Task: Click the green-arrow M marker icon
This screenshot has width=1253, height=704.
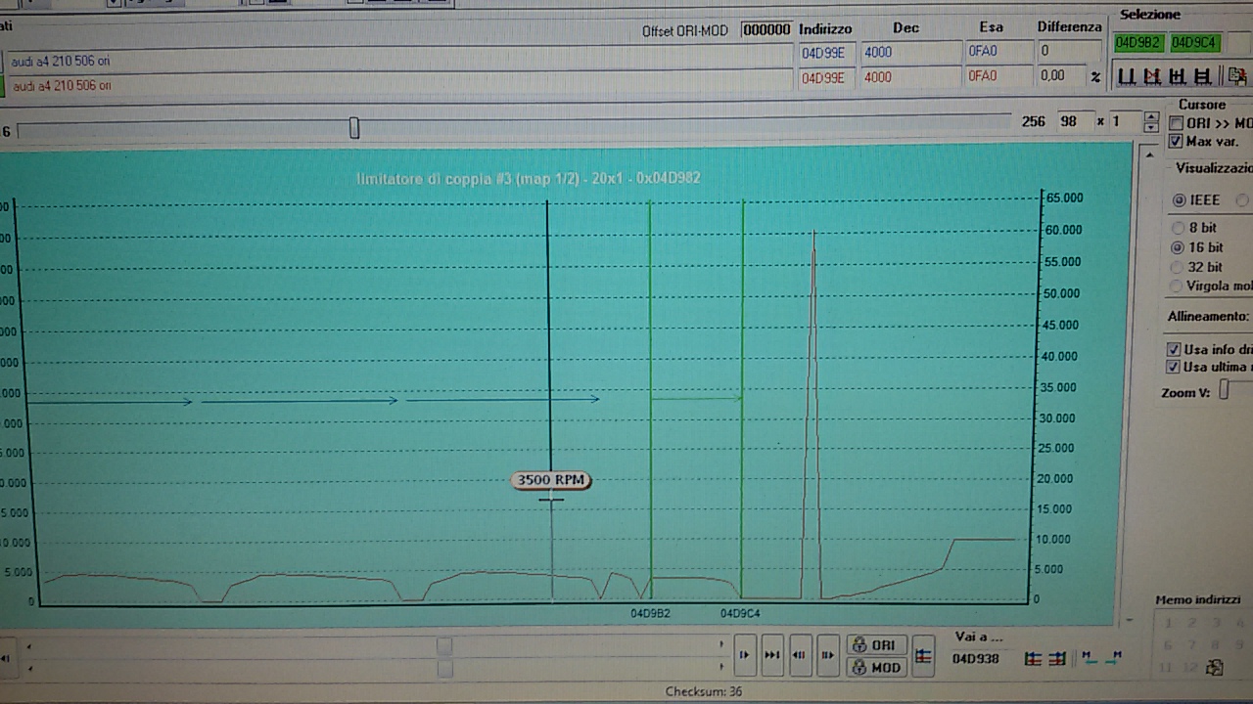Action: point(1088,658)
